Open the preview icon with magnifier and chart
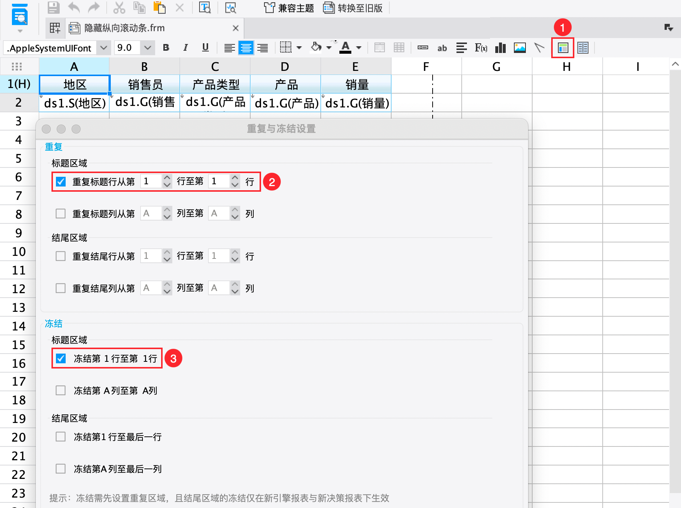 230,7
